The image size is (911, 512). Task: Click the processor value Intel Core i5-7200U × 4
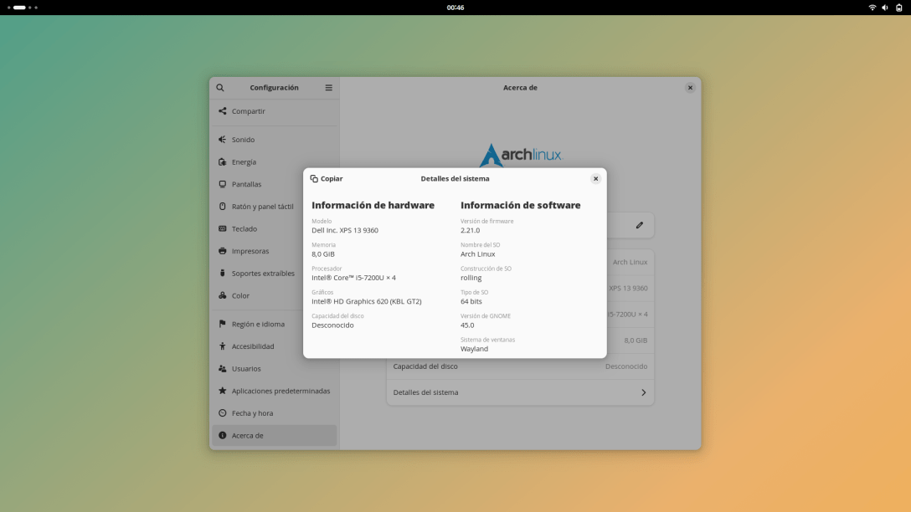pyautogui.click(x=353, y=278)
